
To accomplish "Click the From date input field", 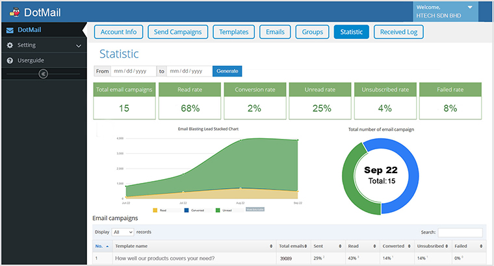I will point(133,71).
